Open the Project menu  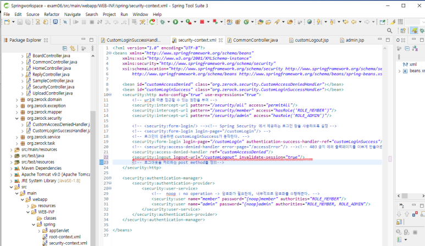pos(109,14)
